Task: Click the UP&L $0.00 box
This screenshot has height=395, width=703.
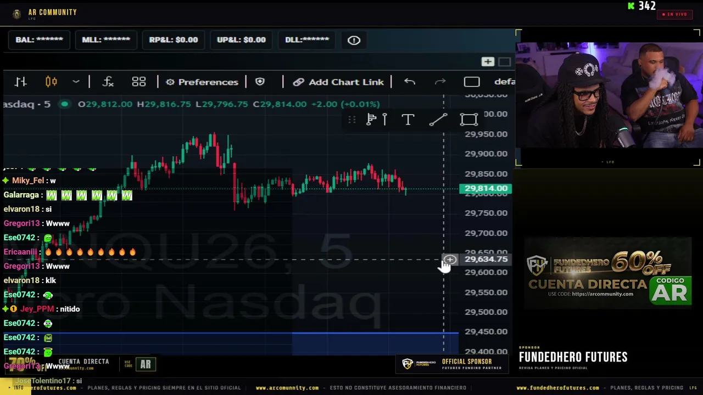Action: point(241,39)
